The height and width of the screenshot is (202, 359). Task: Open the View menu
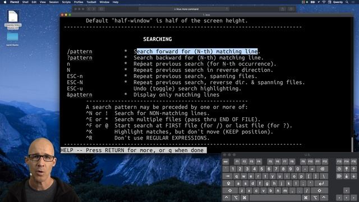tap(43, 2)
